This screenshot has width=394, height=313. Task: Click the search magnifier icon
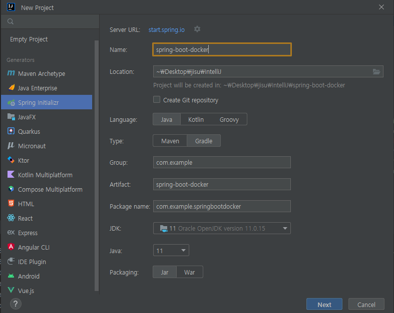click(11, 21)
